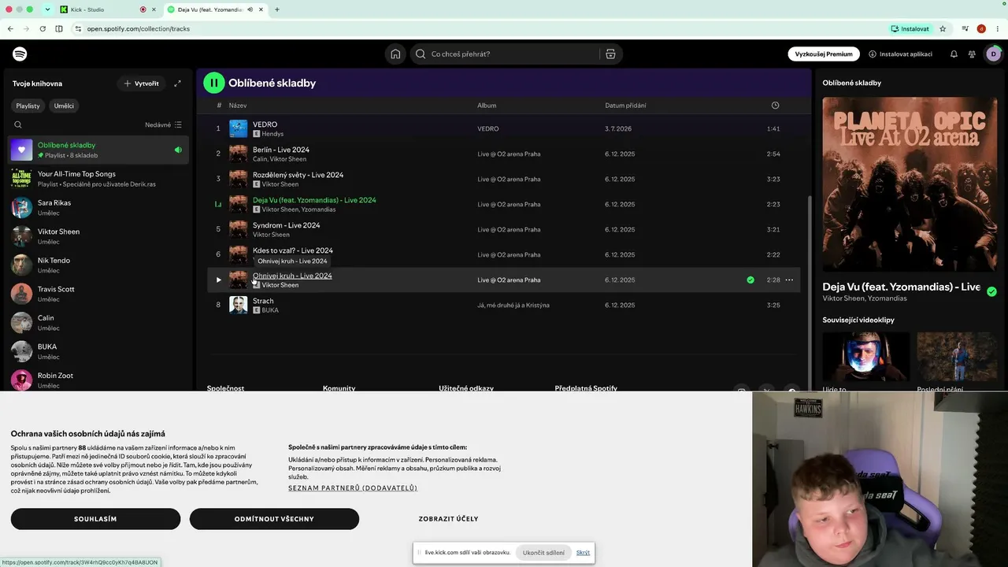Open Your All-Time Top Songs playlist
The width and height of the screenshot is (1008, 567).
click(98, 179)
